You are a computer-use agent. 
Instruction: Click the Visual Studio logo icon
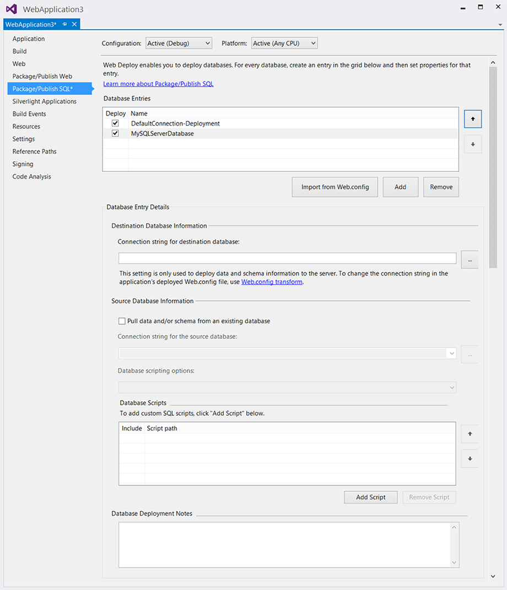point(11,9)
